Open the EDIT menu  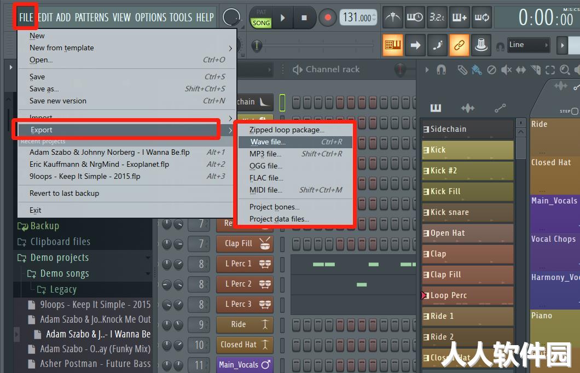(x=45, y=17)
